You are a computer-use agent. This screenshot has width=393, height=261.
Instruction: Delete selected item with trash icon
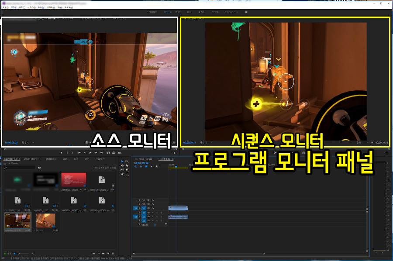click(113, 254)
